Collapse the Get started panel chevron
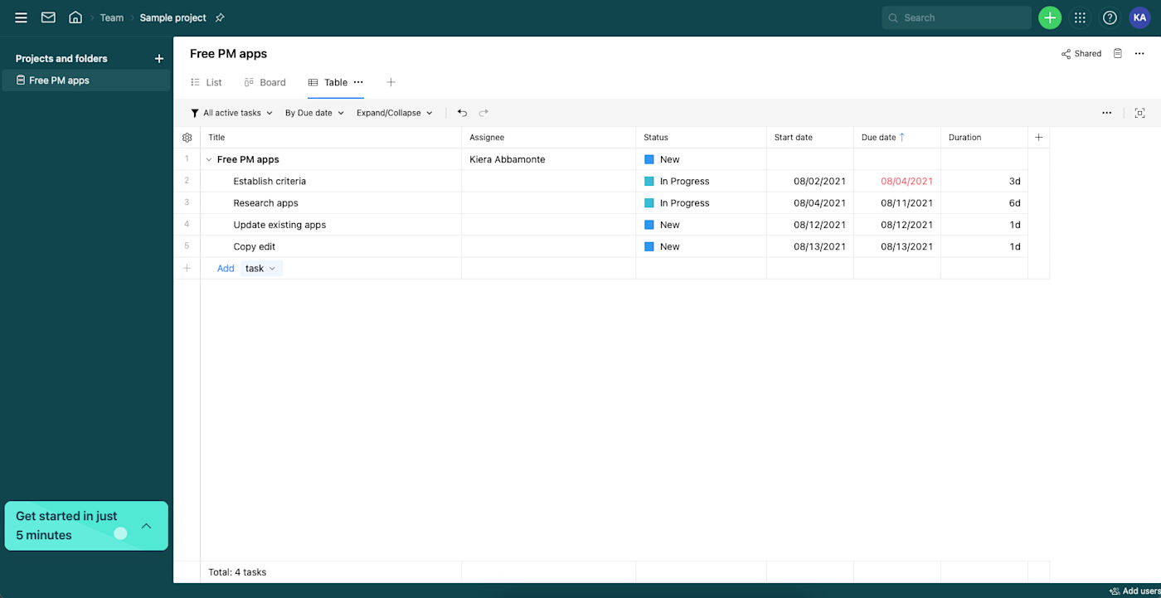 click(147, 526)
